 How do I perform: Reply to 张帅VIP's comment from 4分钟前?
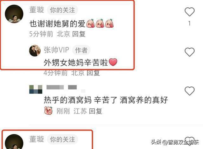coord(93,73)
